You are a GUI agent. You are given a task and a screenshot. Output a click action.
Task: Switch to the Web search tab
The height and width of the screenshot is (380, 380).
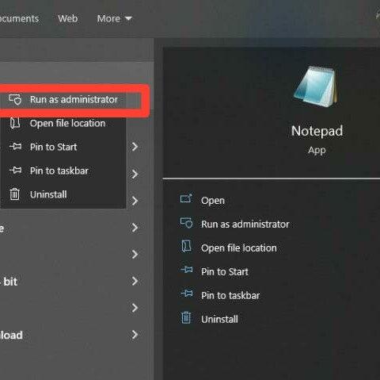pyautogui.click(x=68, y=19)
